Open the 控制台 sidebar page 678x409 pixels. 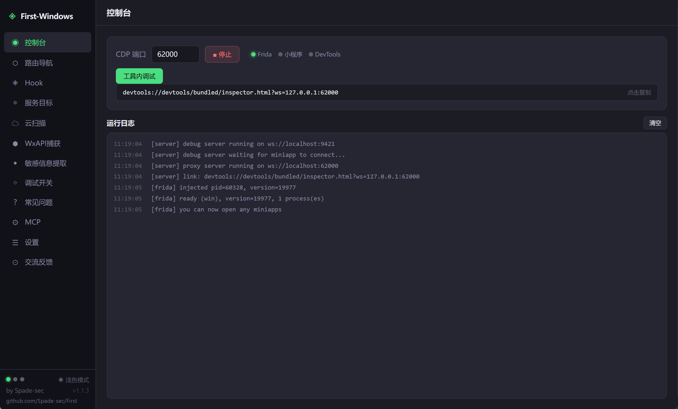(48, 42)
